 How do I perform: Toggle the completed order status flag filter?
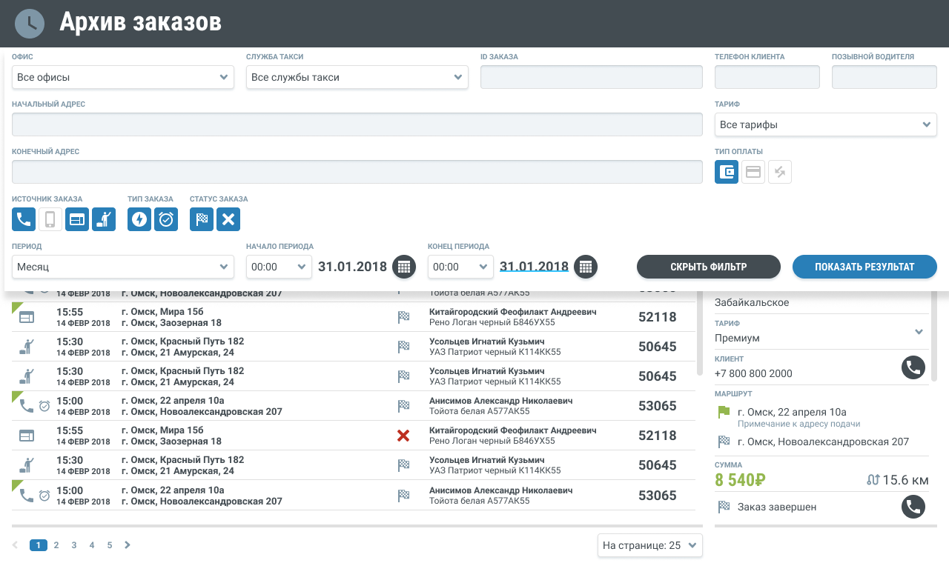tap(202, 219)
